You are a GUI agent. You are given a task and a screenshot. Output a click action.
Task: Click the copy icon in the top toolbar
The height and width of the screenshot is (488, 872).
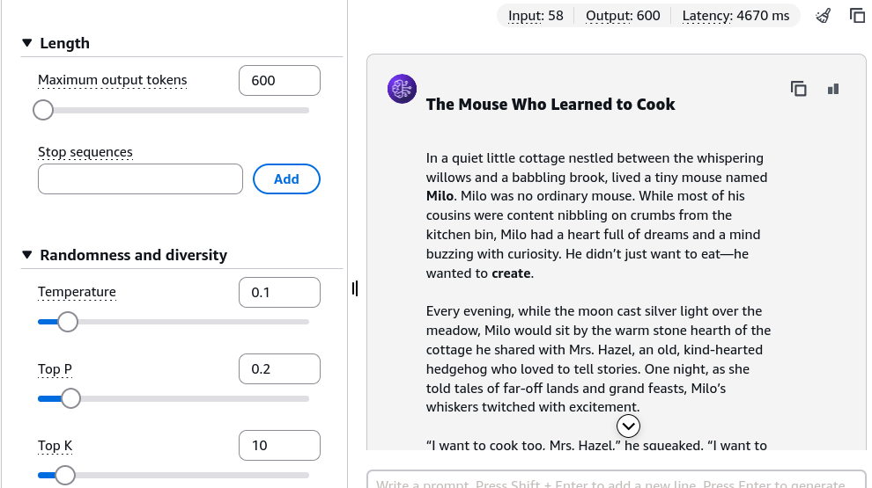coord(857,16)
